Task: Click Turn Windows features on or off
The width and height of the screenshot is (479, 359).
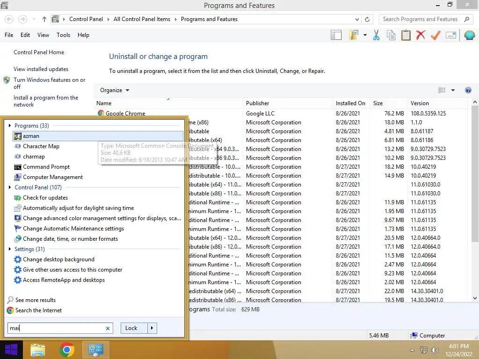Action: tap(49, 83)
